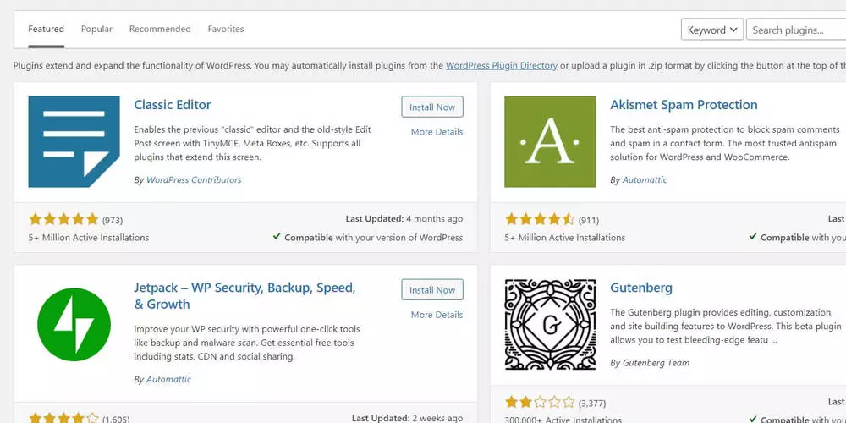Open the Gutenberg plugin title link
Image resolution: width=846 pixels, height=423 pixels.
641,288
